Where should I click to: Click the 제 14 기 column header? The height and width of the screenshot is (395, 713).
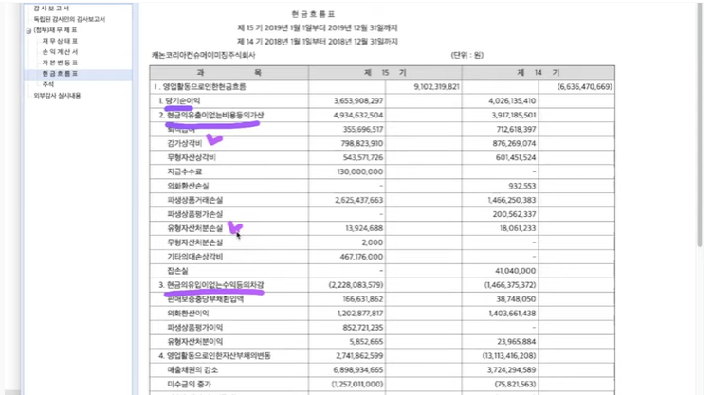[539, 73]
